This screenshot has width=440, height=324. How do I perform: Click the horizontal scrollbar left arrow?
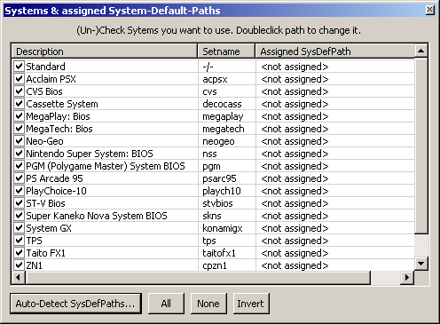(19, 278)
